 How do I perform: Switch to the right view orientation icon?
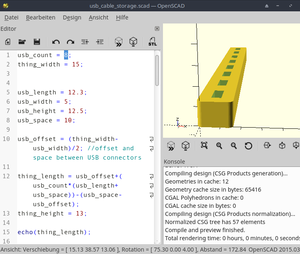[x=267, y=145]
